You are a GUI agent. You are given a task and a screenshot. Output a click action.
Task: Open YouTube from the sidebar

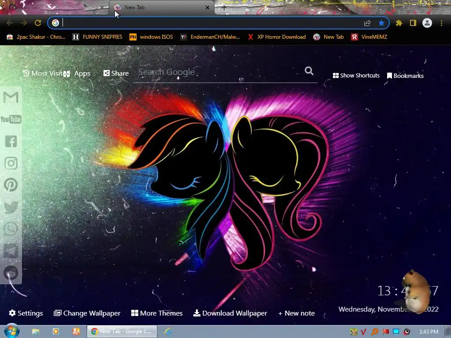[11, 119]
